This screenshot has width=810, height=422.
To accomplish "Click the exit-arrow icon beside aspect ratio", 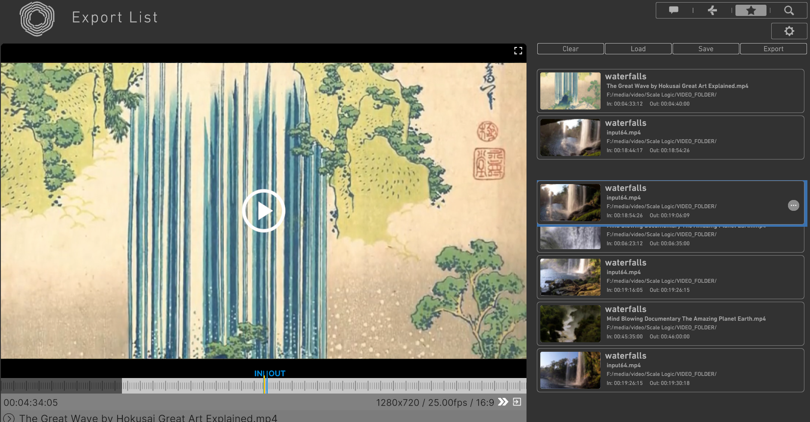I will 517,402.
